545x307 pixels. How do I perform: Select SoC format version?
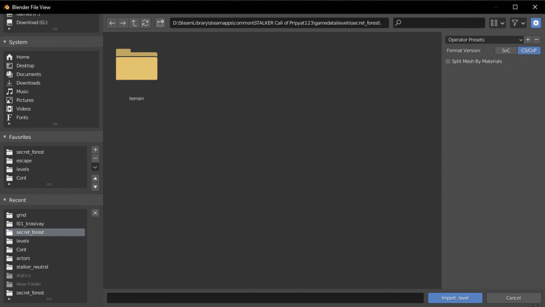[506, 50]
